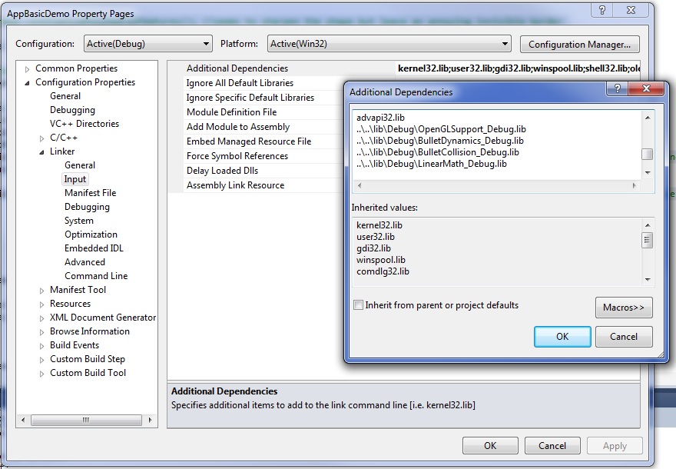
Task: Open VC++ Directories page
Action: coord(84,124)
